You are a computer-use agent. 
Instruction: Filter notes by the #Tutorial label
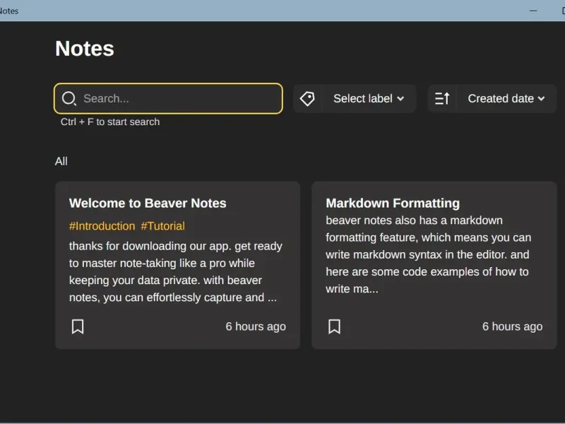click(x=162, y=226)
